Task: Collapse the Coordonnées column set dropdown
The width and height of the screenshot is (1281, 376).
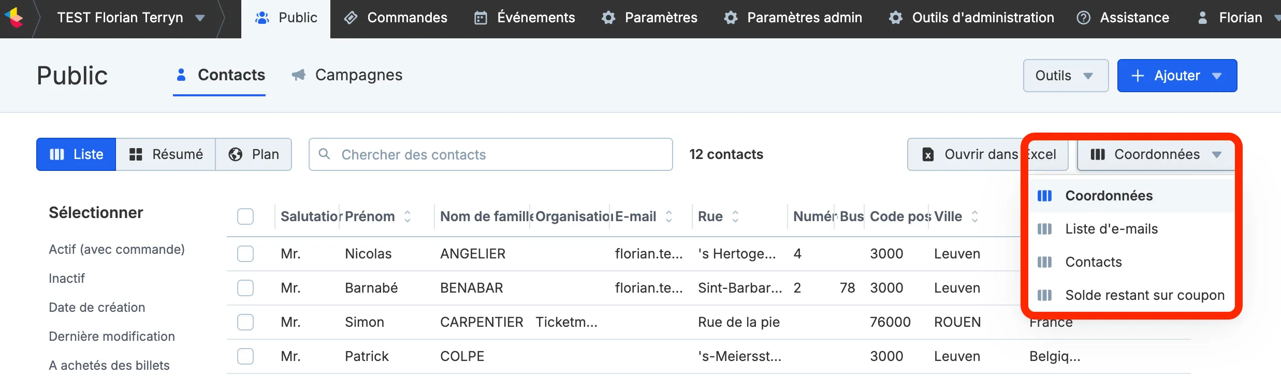Action: pyautogui.click(x=1156, y=154)
